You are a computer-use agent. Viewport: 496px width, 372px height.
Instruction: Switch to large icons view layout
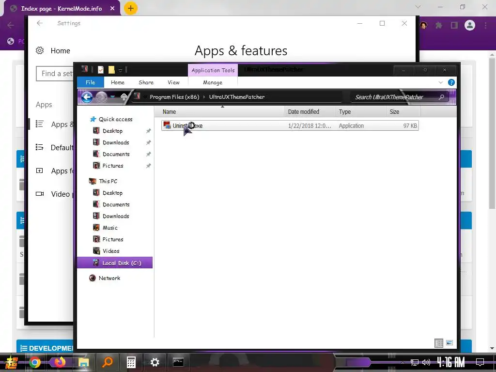[449, 343]
